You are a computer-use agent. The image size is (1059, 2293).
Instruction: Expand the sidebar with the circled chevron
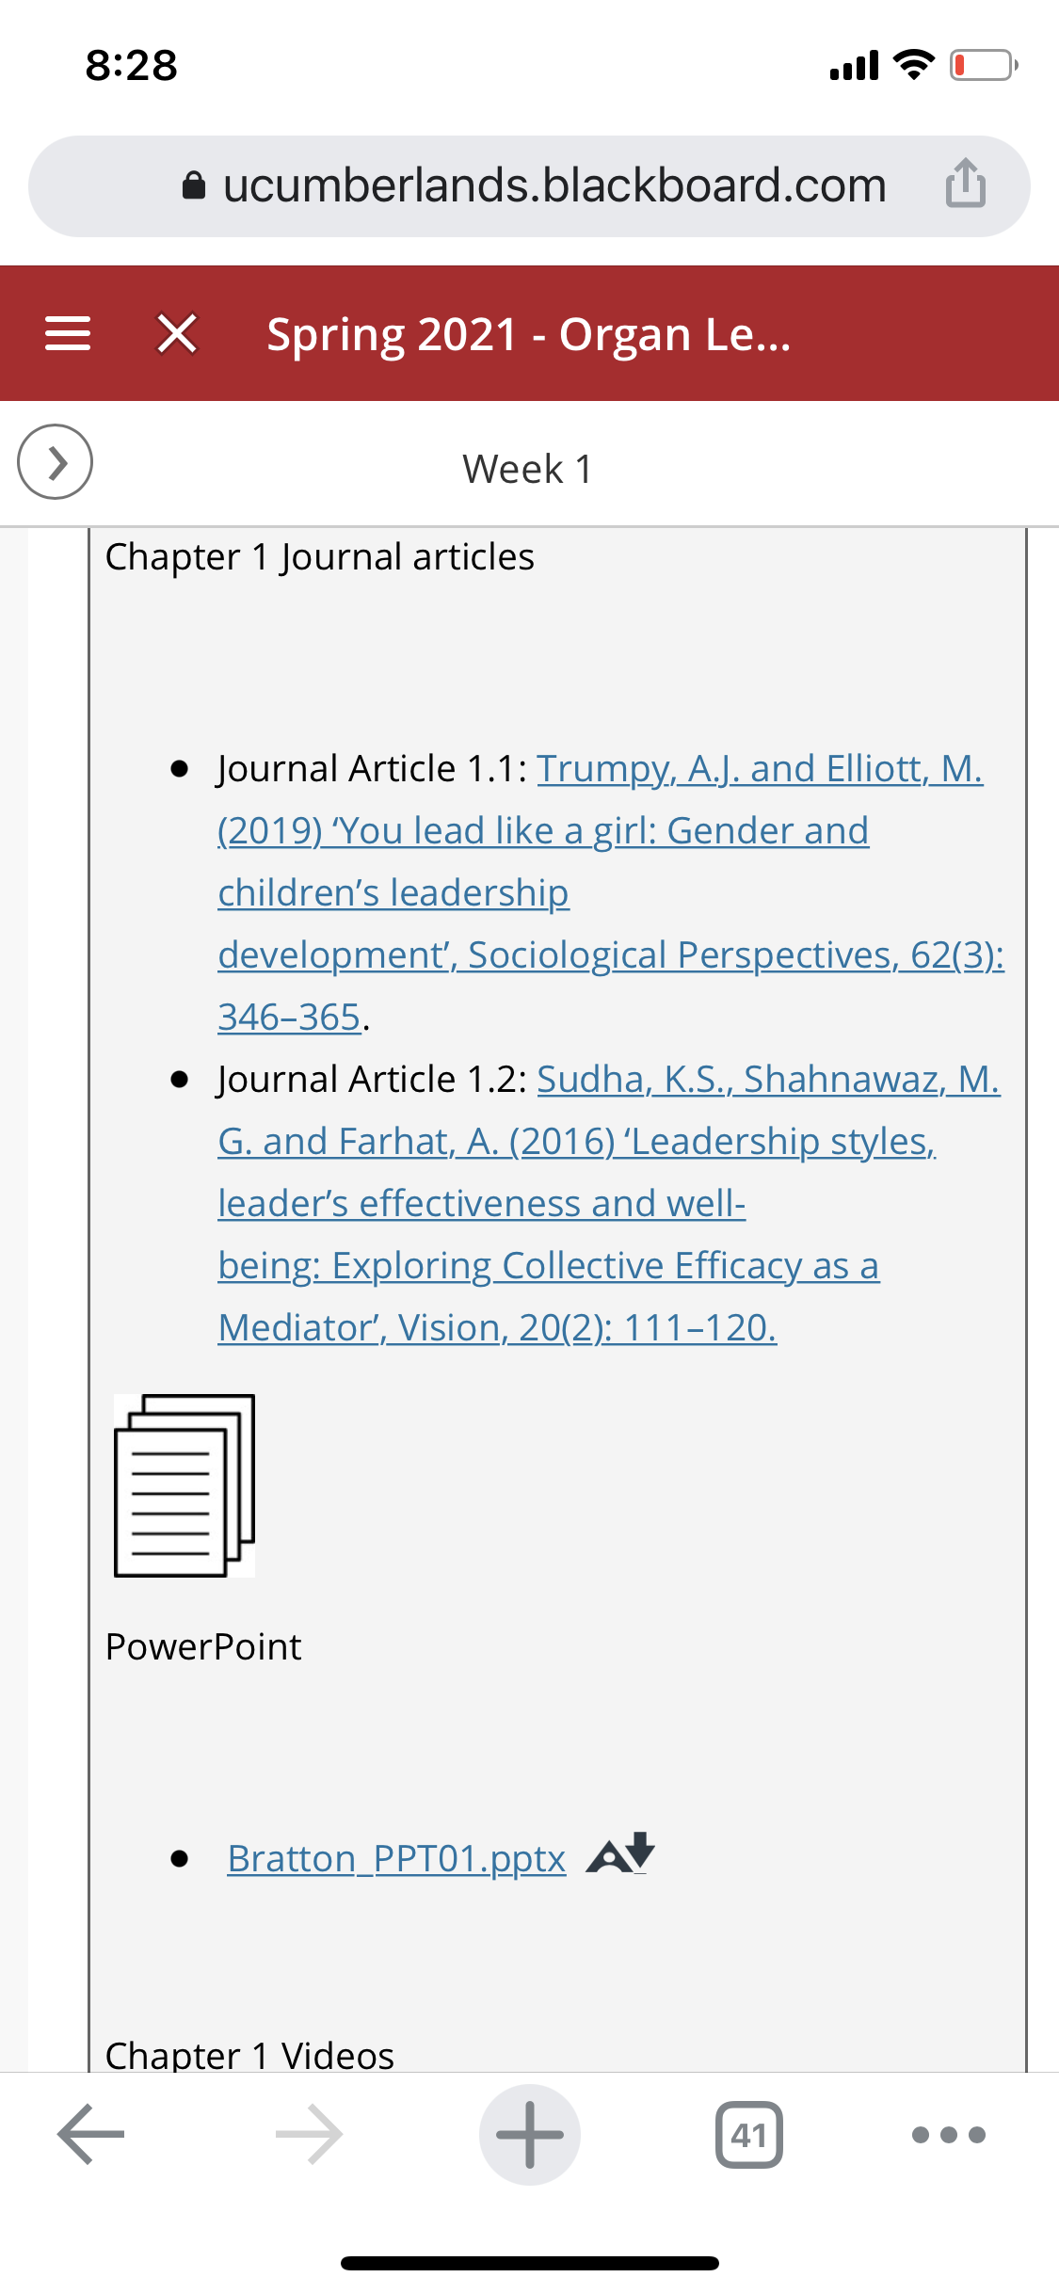point(56,461)
